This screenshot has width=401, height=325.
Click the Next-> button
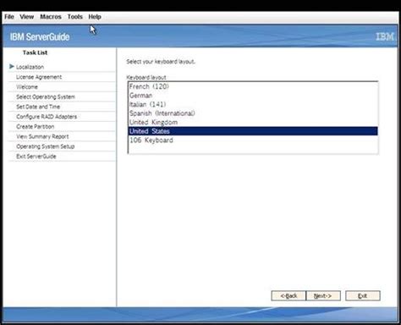point(323,295)
